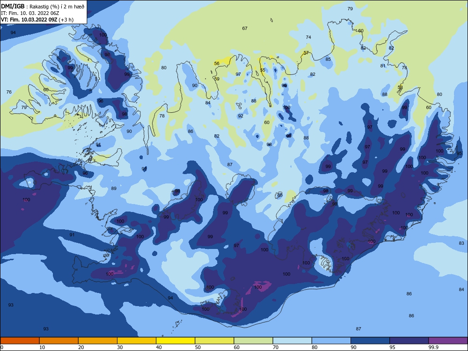Click the humidity value '76' at the west edge
Image resolution: width=468 pixels, height=351 pixels.
9,92
